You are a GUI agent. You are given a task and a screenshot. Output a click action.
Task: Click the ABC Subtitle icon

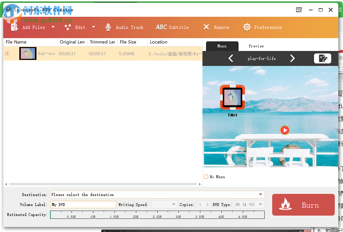tap(161, 27)
